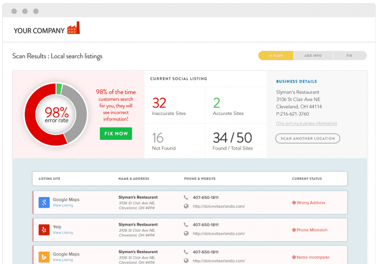378x264 pixels.
Task: Click the Google Maps blue g icon
Action: tap(44, 202)
